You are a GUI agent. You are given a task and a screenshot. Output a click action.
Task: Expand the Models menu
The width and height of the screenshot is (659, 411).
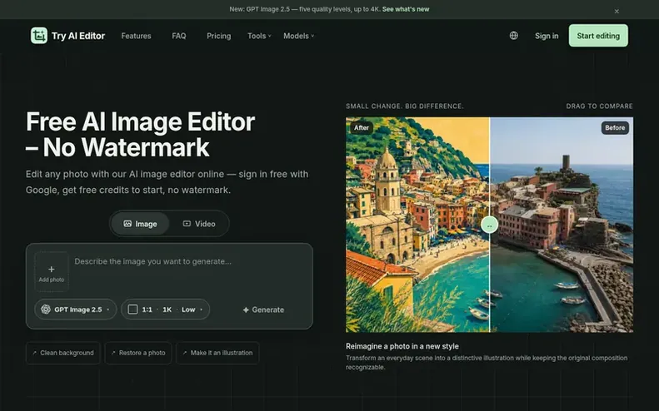pos(298,36)
